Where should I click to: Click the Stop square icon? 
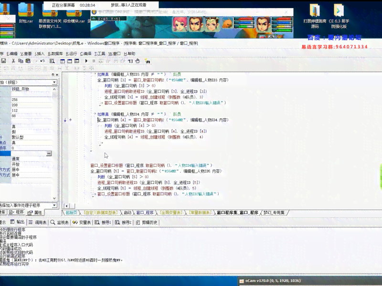[94, 61]
